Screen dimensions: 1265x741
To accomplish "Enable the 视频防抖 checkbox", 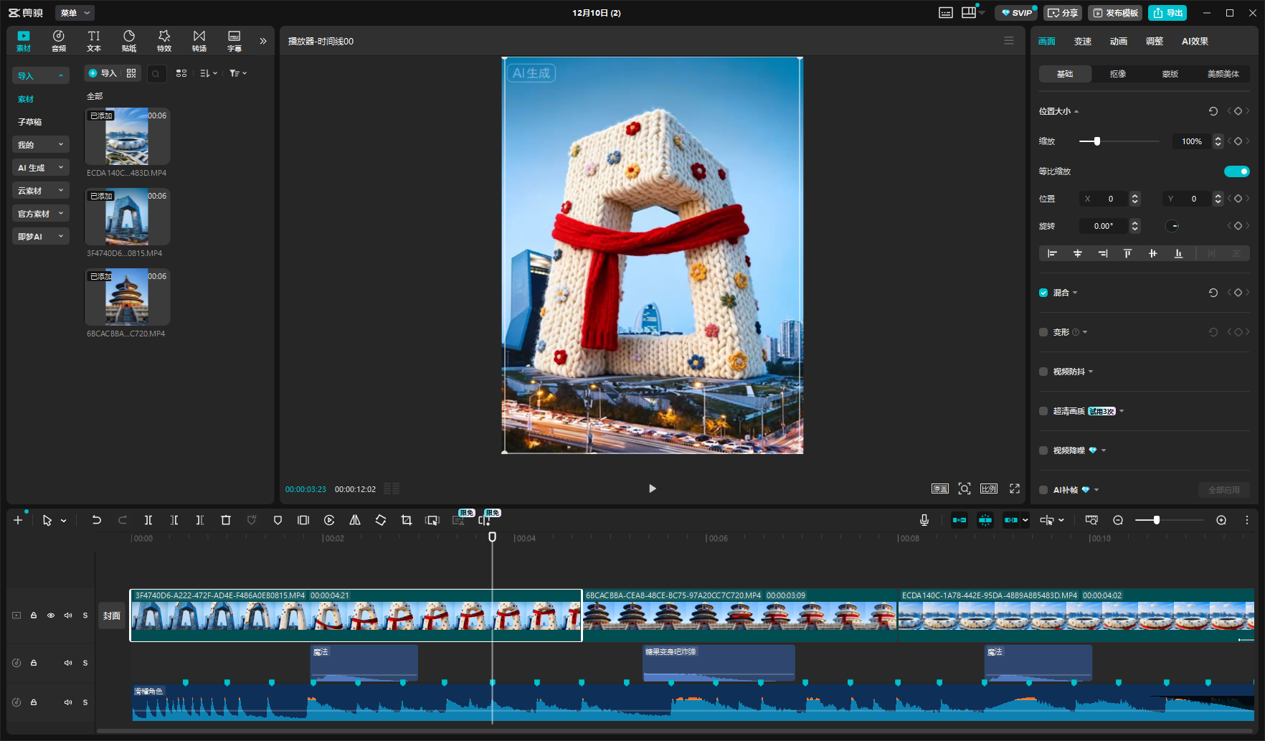I will click(1043, 372).
